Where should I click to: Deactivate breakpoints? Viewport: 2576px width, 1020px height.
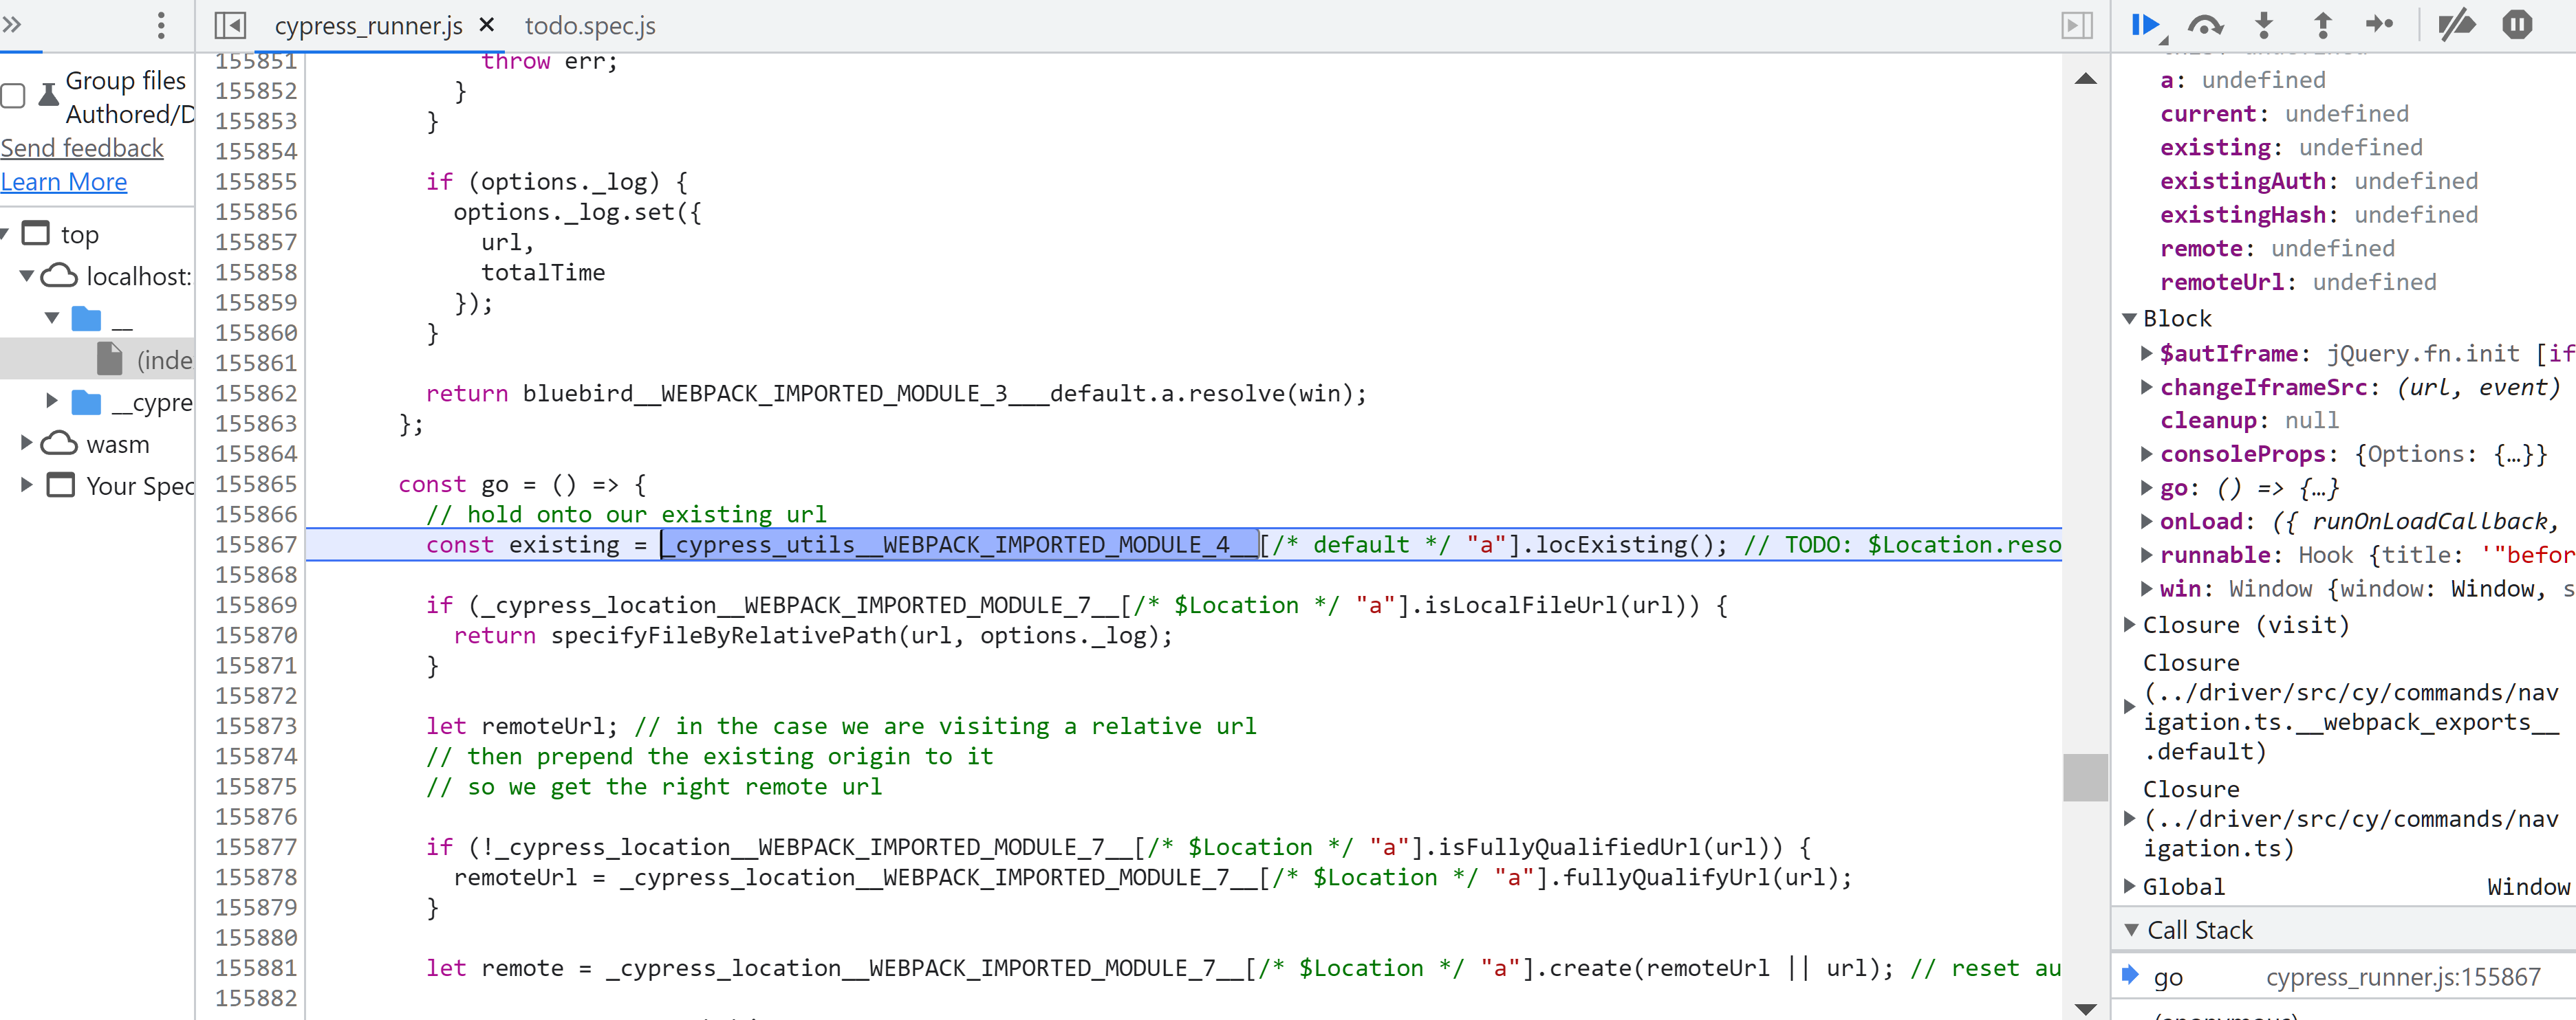2456,25
